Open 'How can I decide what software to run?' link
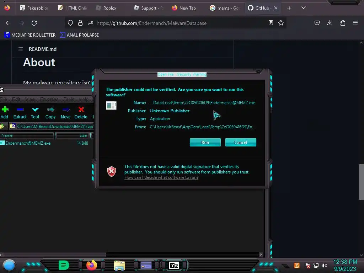364x273 pixels. 161,177
